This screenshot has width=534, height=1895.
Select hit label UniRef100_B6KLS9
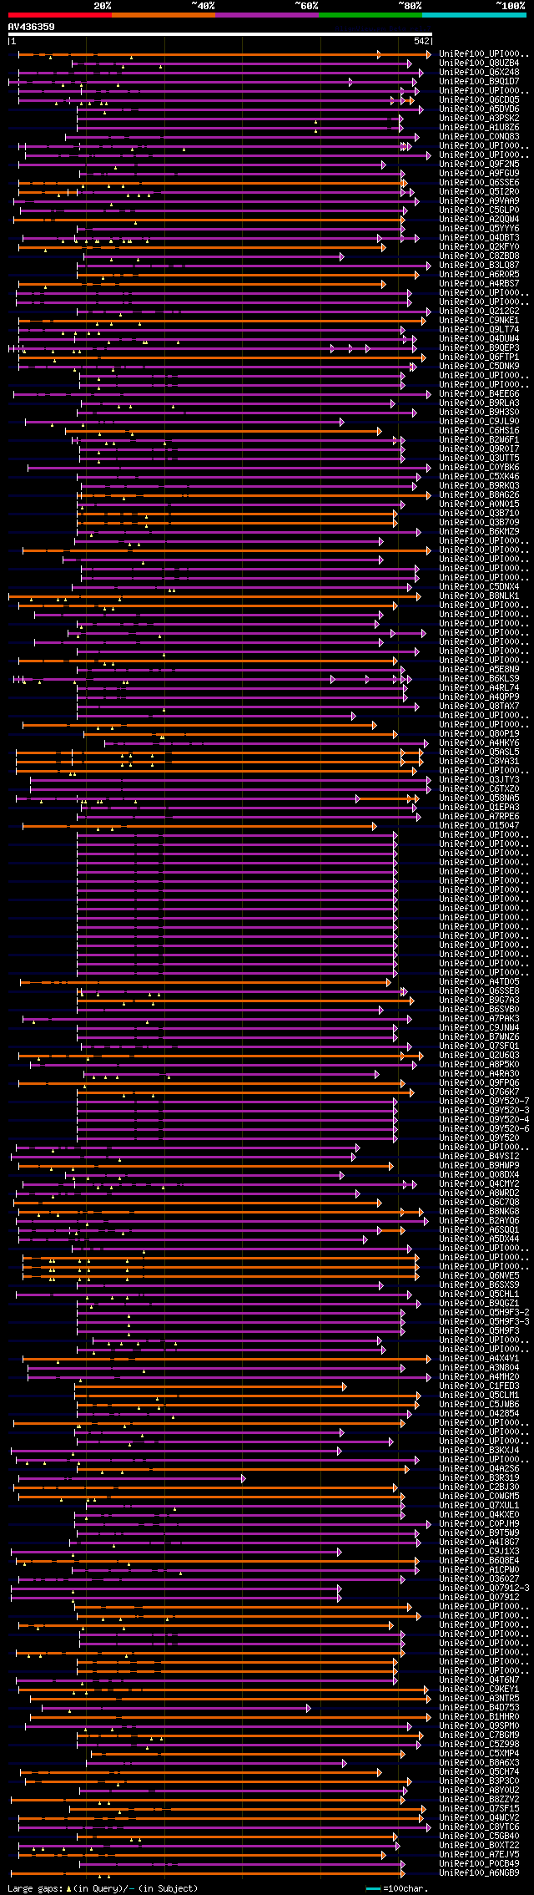pos(479,679)
